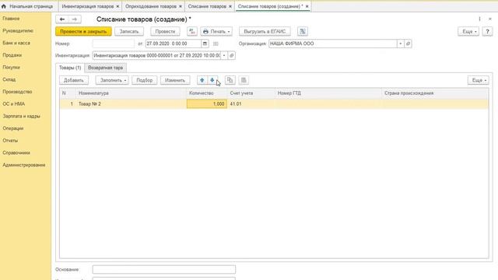The image size is (498, 280).
Task: Open the Печать dropdown menu
Action: 216,31
